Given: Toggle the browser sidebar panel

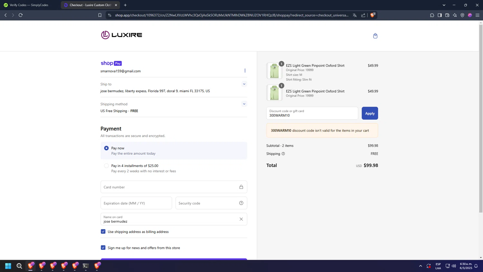Looking at the screenshot, I should [x=440, y=15].
